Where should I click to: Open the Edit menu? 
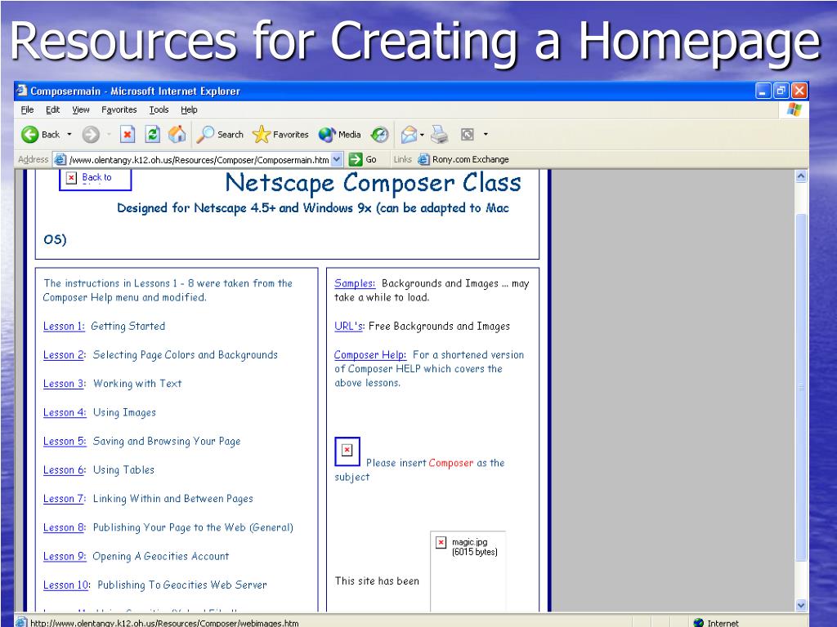point(52,109)
